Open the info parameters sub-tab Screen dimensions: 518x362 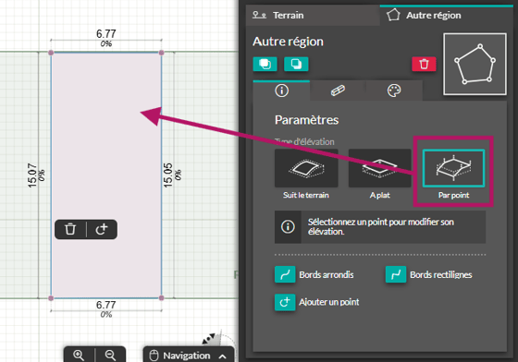281,90
